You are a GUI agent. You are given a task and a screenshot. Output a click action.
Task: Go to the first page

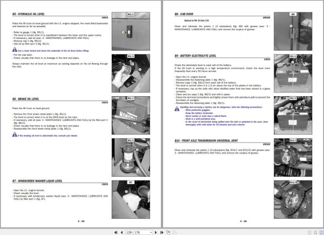pyautogui.click(x=116, y=232)
